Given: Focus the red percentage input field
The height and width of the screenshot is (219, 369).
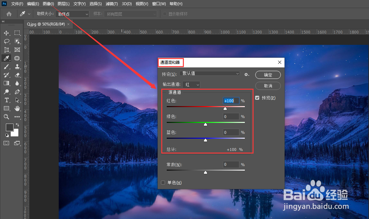Looking at the screenshot, I should click(x=231, y=101).
